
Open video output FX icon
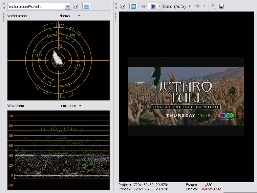click(x=143, y=6)
